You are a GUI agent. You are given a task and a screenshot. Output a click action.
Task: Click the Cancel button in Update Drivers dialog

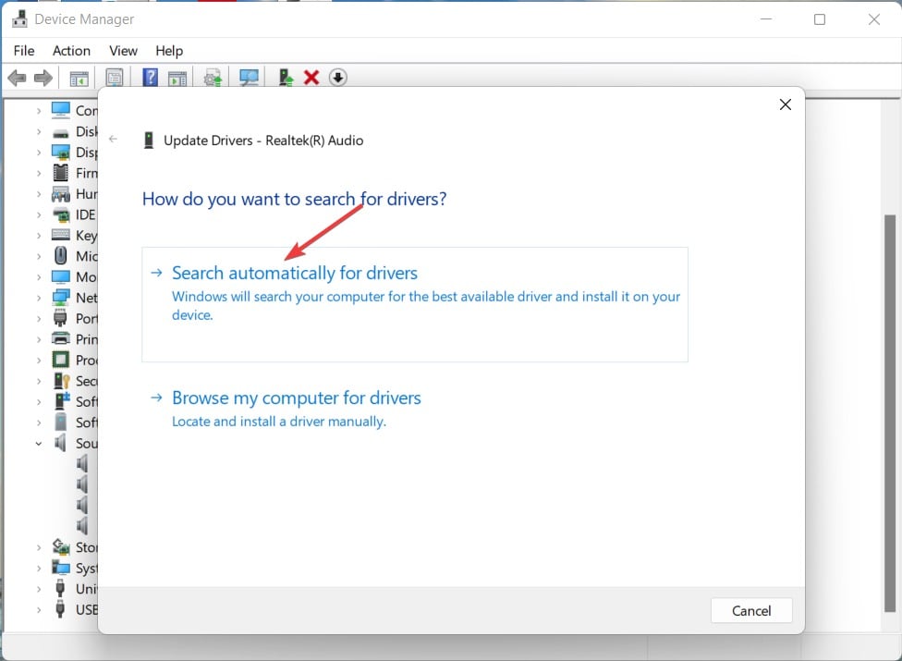pyautogui.click(x=751, y=610)
